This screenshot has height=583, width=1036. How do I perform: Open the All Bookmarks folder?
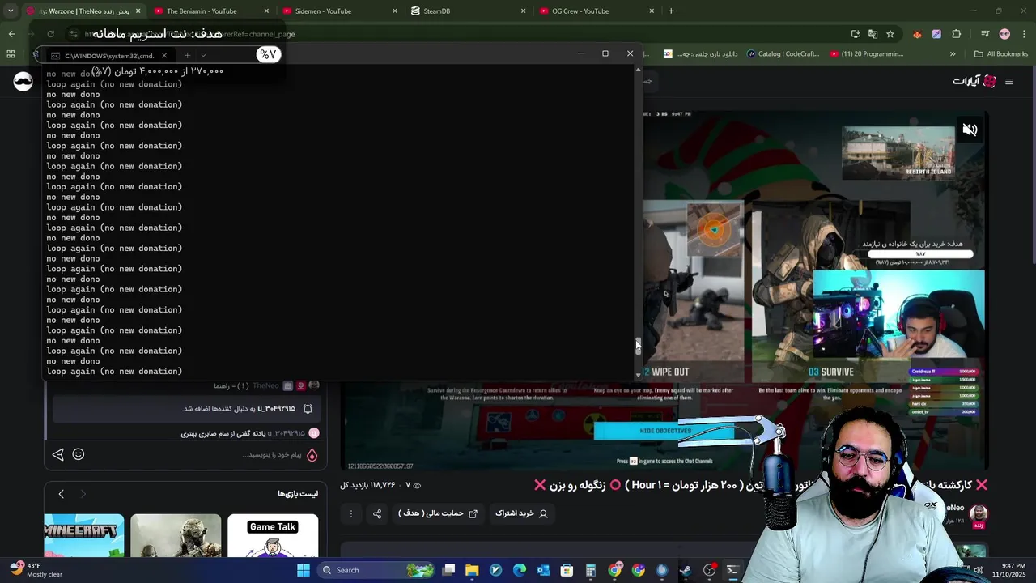pyautogui.click(x=1001, y=54)
